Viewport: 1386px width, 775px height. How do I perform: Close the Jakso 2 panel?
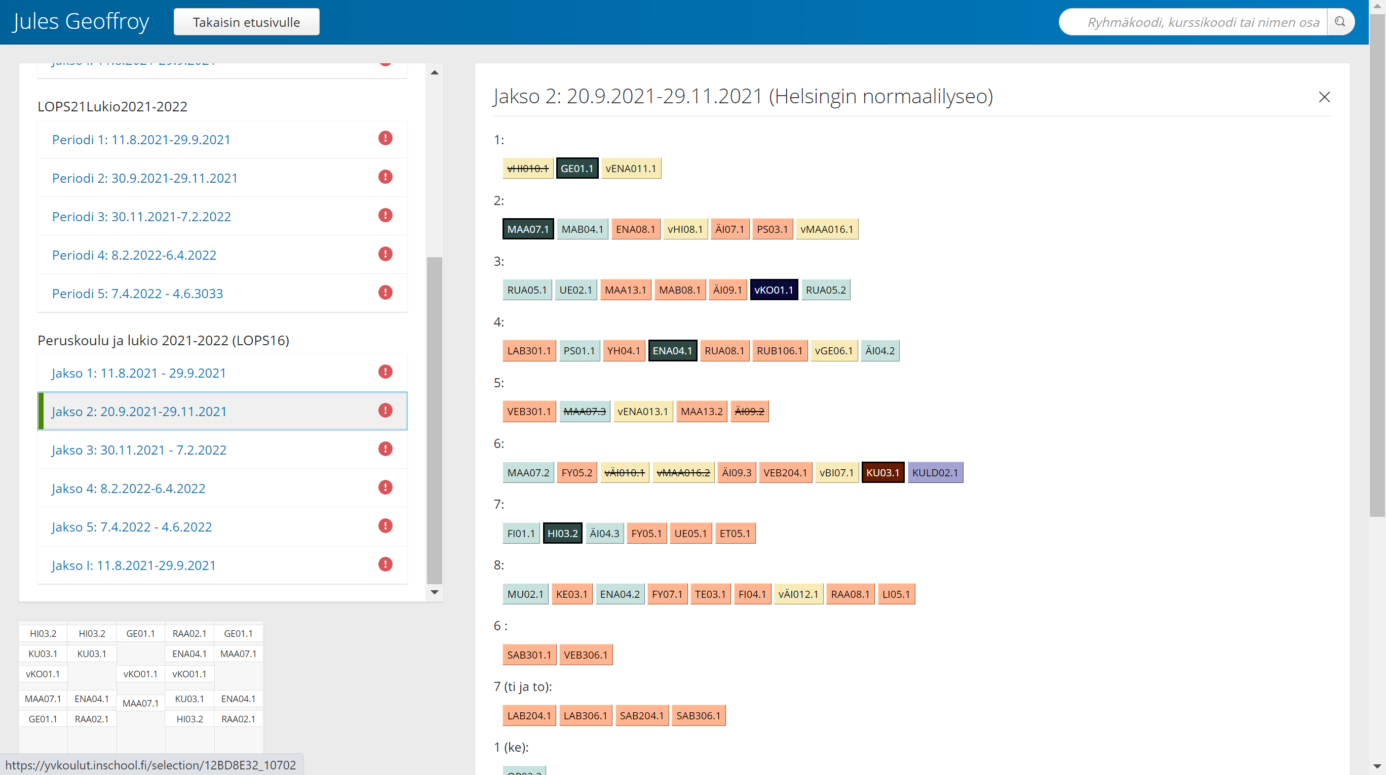(1324, 97)
